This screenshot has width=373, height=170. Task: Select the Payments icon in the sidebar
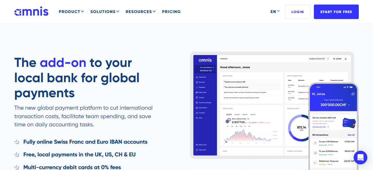click(x=197, y=87)
